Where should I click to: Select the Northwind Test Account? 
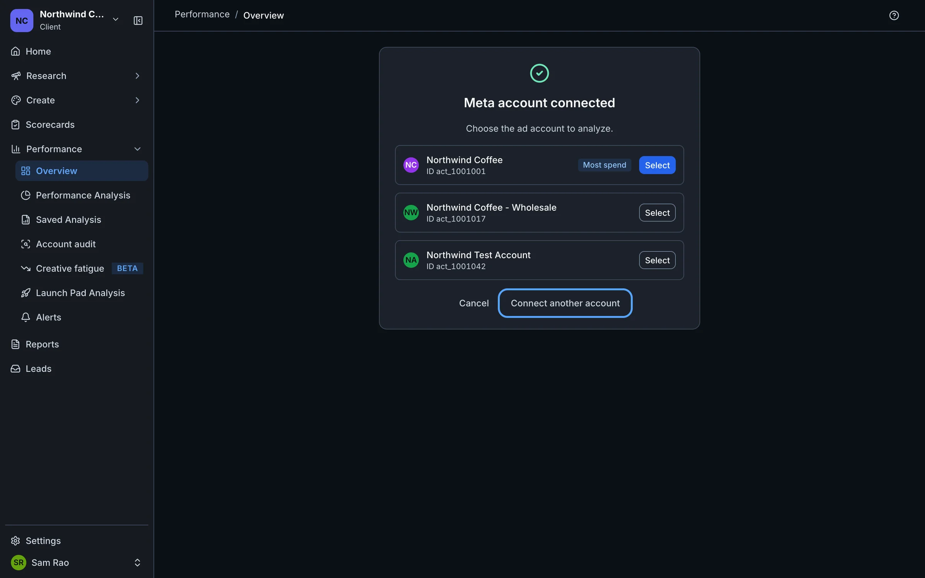(x=657, y=260)
